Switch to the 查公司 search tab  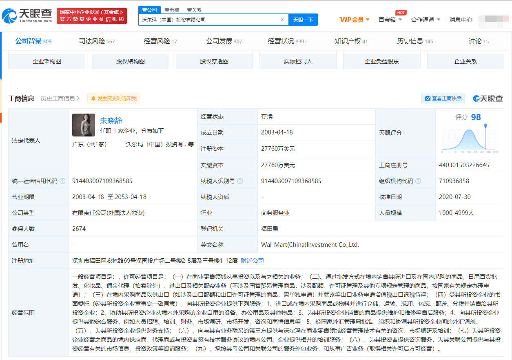[149, 10]
